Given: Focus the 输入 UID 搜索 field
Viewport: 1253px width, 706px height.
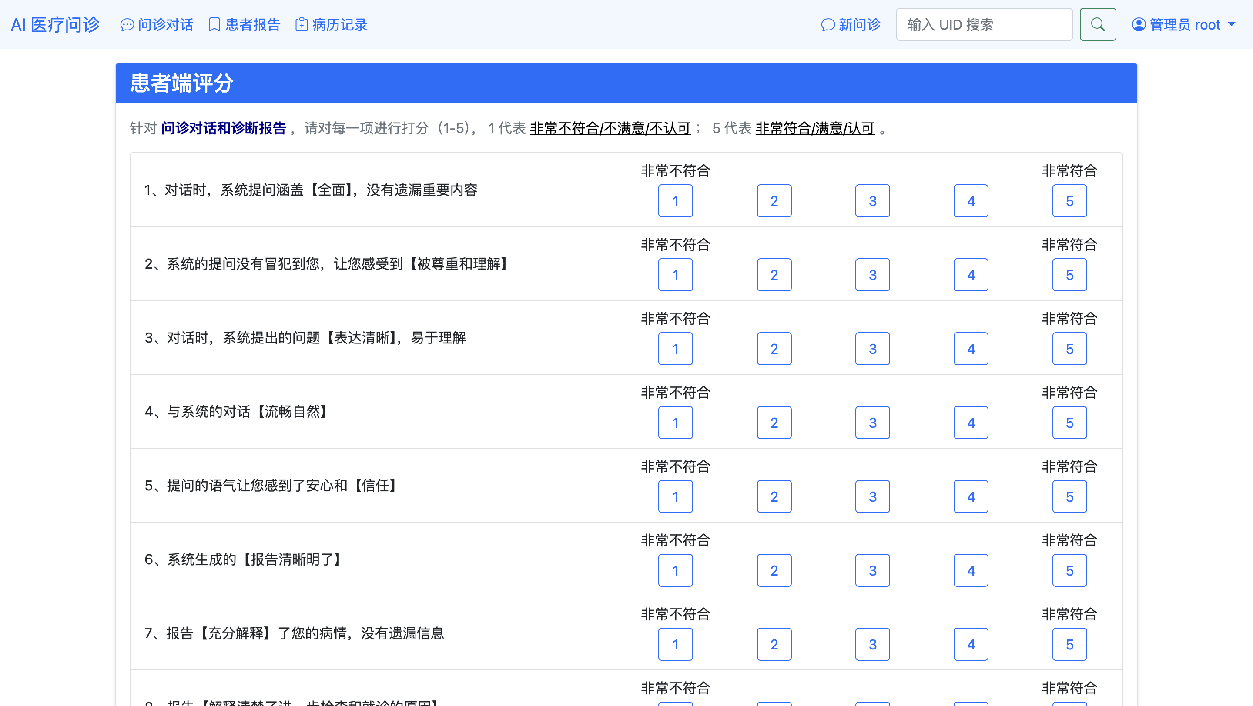Looking at the screenshot, I should [984, 24].
